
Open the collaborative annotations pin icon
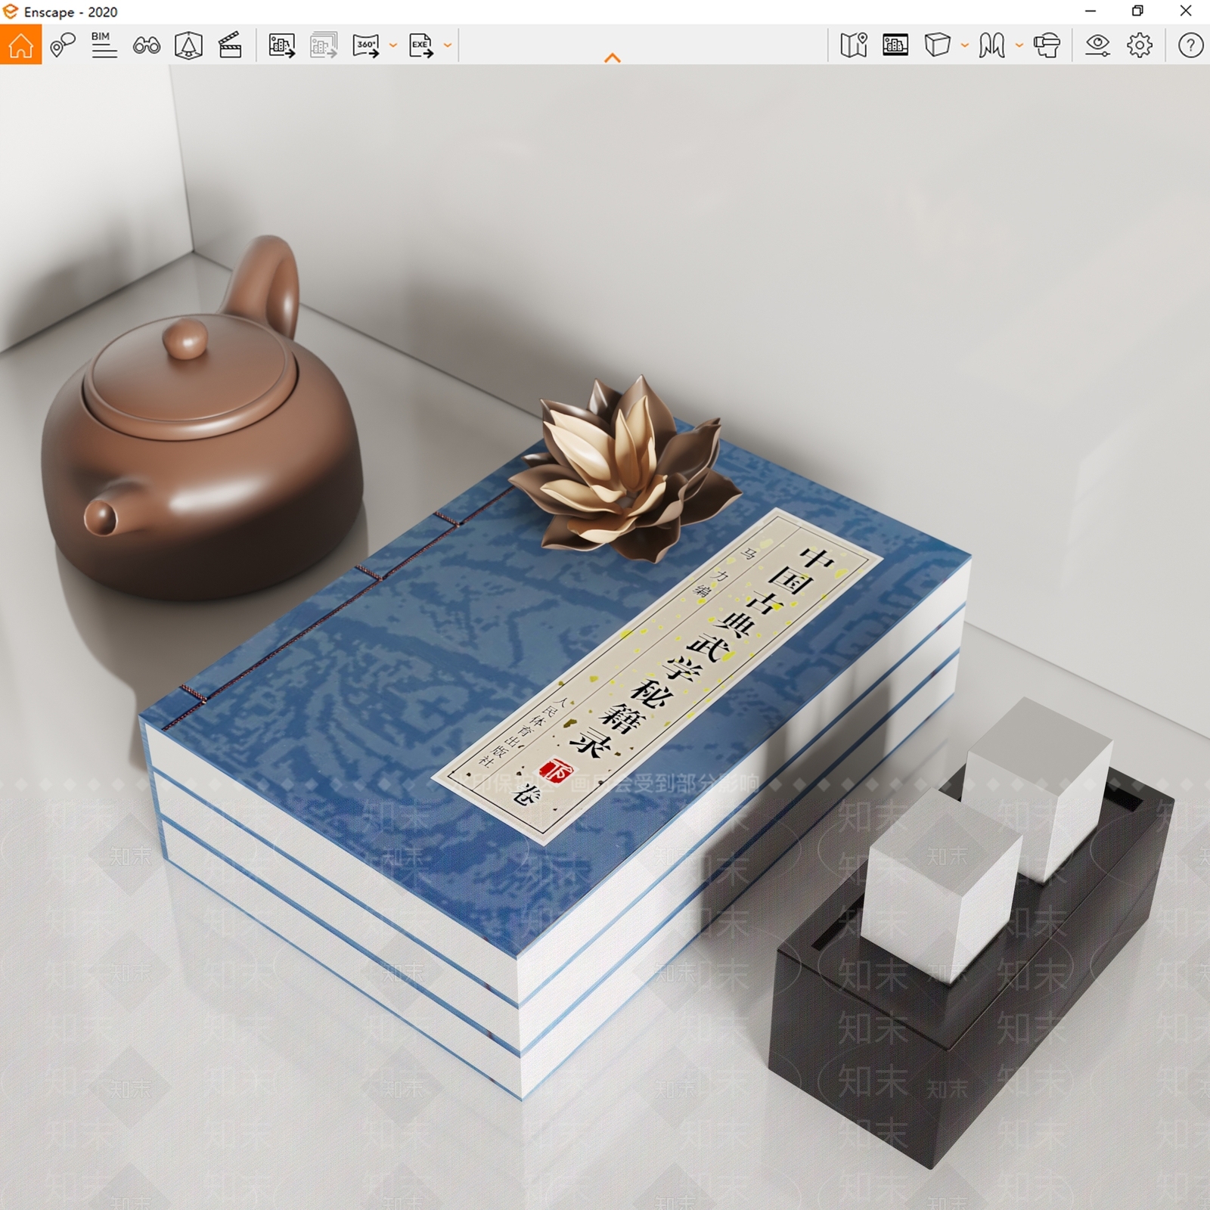[63, 45]
